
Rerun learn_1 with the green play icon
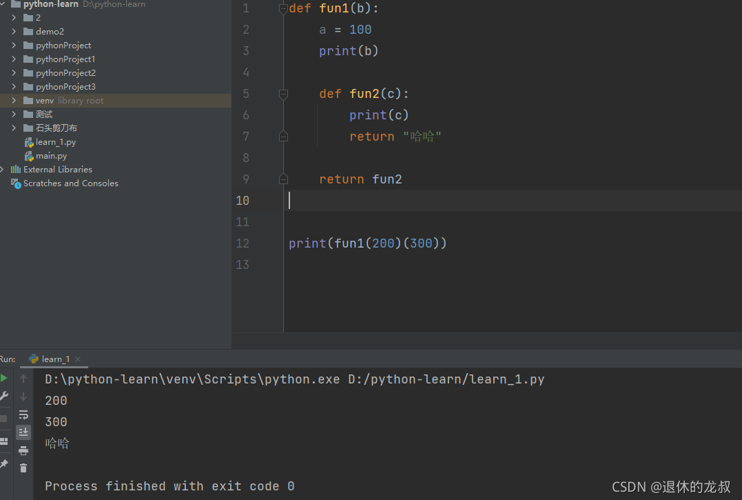click(x=3, y=378)
